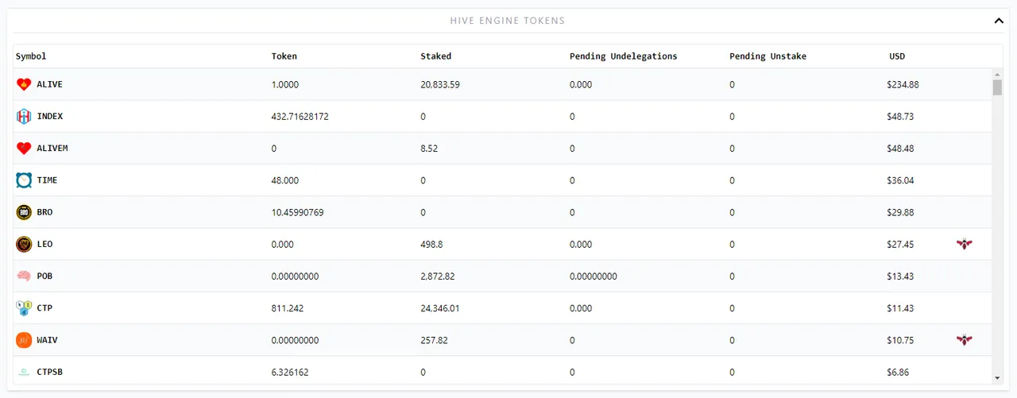The width and height of the screenshot is (1017, 398).
Task: Click ALIVE USD value $234.88
Action: 903,84
